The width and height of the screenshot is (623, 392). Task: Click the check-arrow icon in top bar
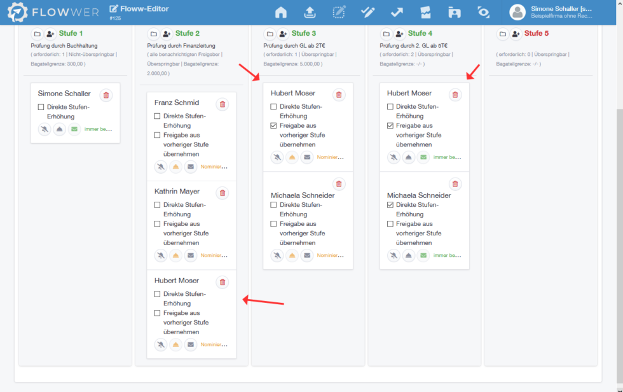[397, 12]
